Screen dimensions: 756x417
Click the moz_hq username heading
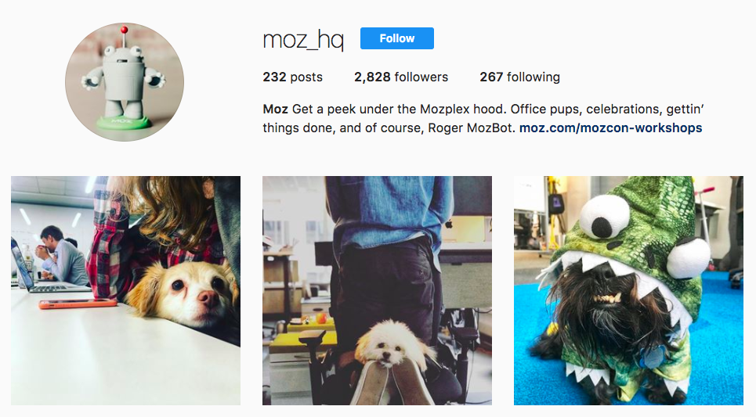(303, 39)
